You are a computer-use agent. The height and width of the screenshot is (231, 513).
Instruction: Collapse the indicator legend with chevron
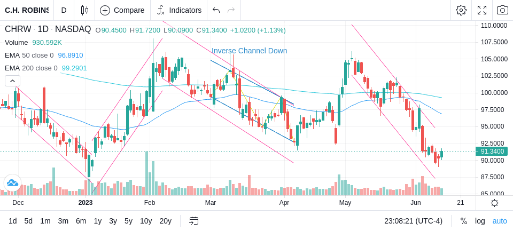[12, 81]
